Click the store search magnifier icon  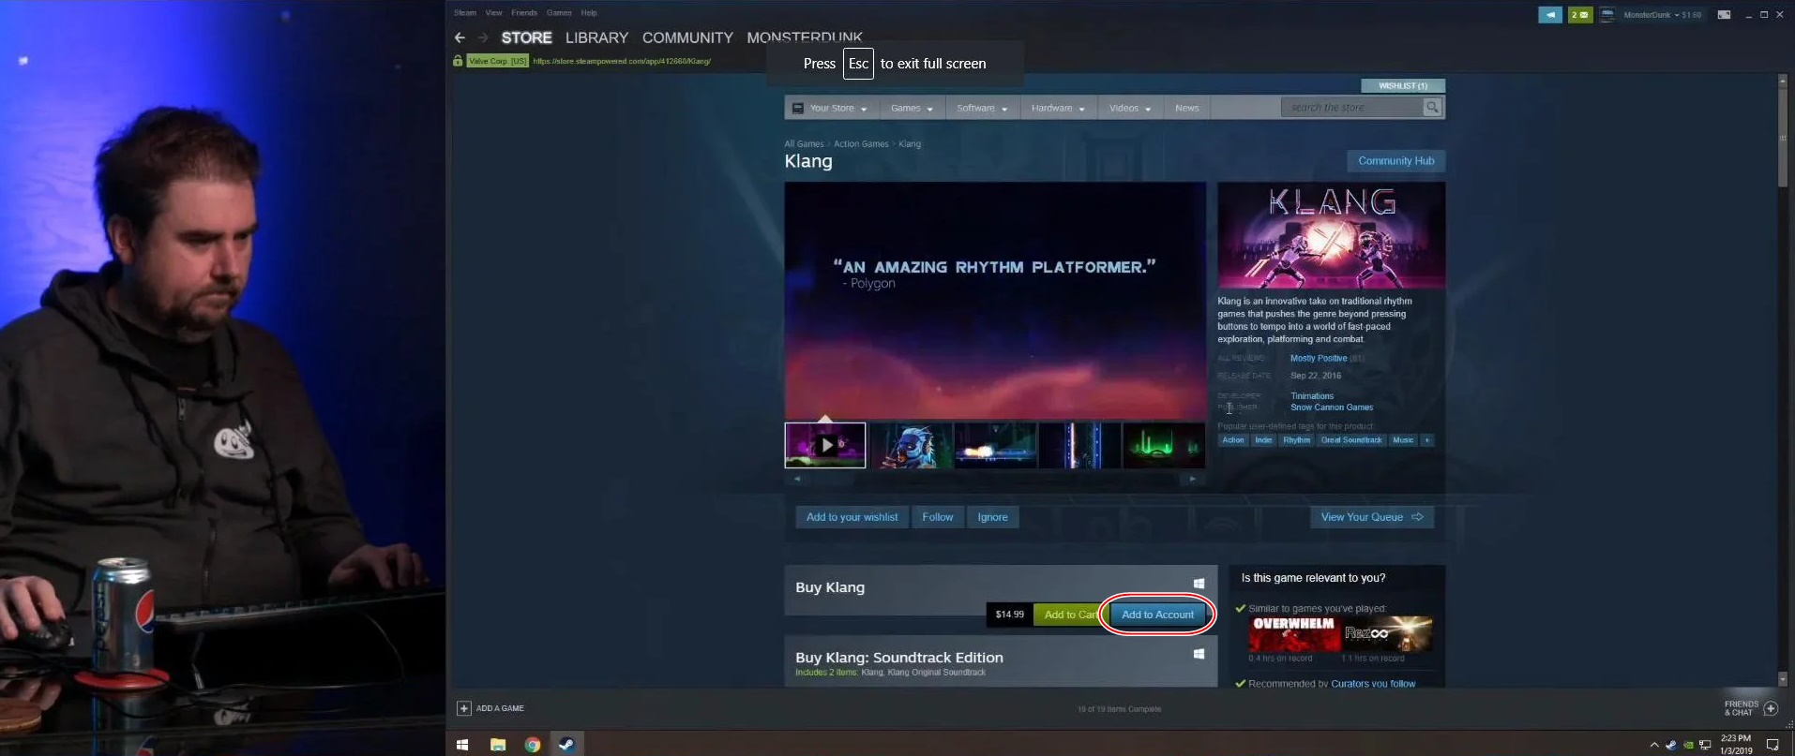click(1432, 108)
